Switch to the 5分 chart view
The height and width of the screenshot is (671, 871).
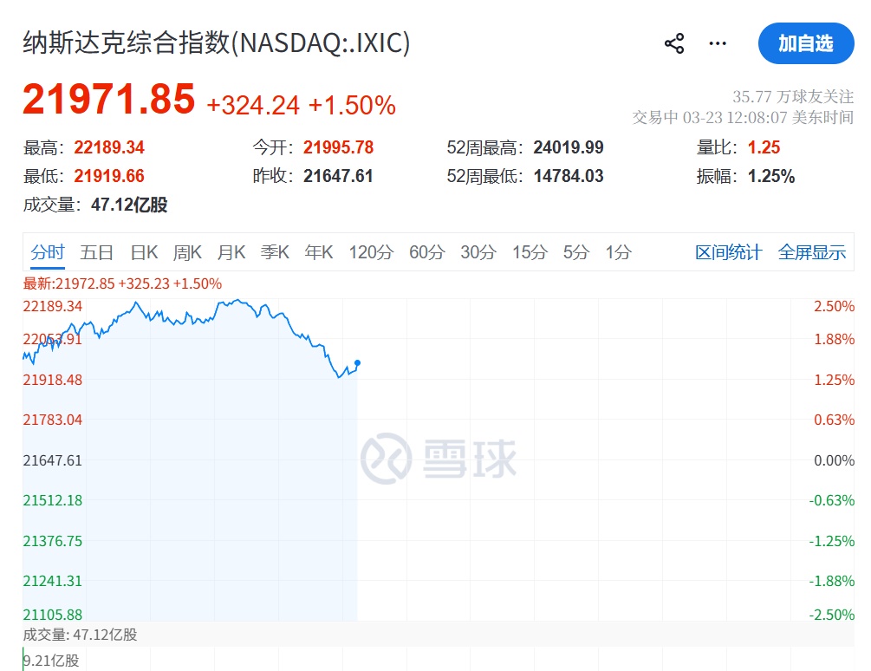point(575,252)
